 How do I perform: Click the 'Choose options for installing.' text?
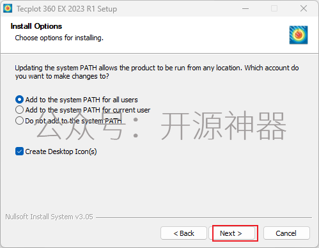[x=59, y=38]
